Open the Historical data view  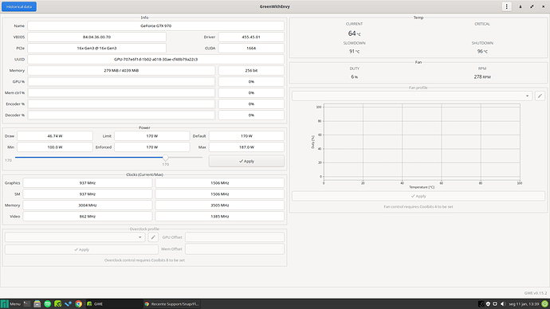[x=19, y=6]
